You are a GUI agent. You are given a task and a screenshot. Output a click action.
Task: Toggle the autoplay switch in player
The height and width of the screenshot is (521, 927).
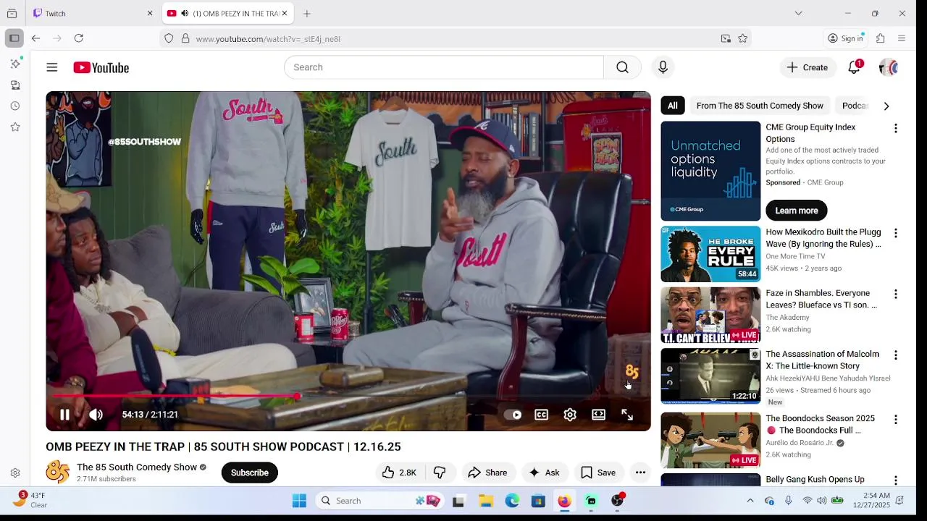(x=513, y=415)
